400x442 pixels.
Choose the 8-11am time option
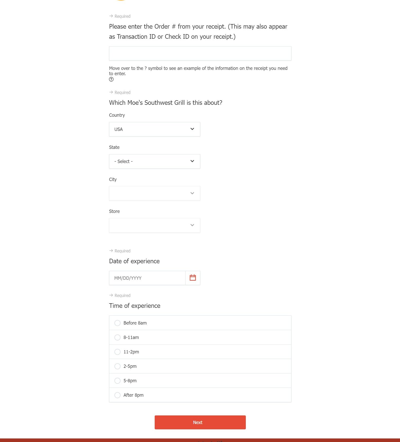pos(117,337)
